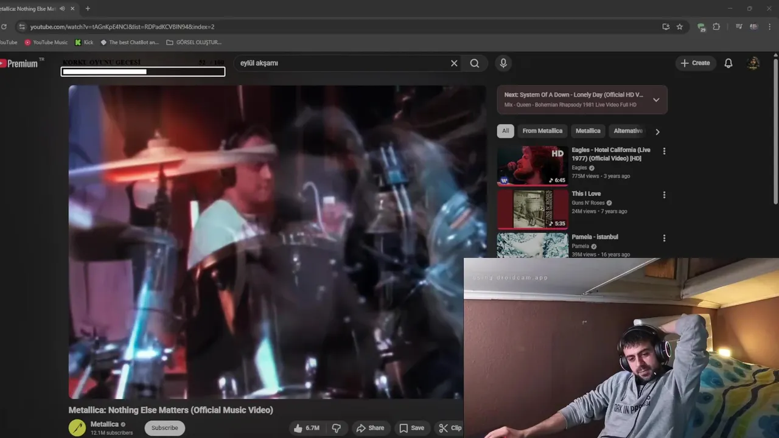Open the Eagles Hotel California thumbnail
The image size is (779, 438).
(533, 165)
